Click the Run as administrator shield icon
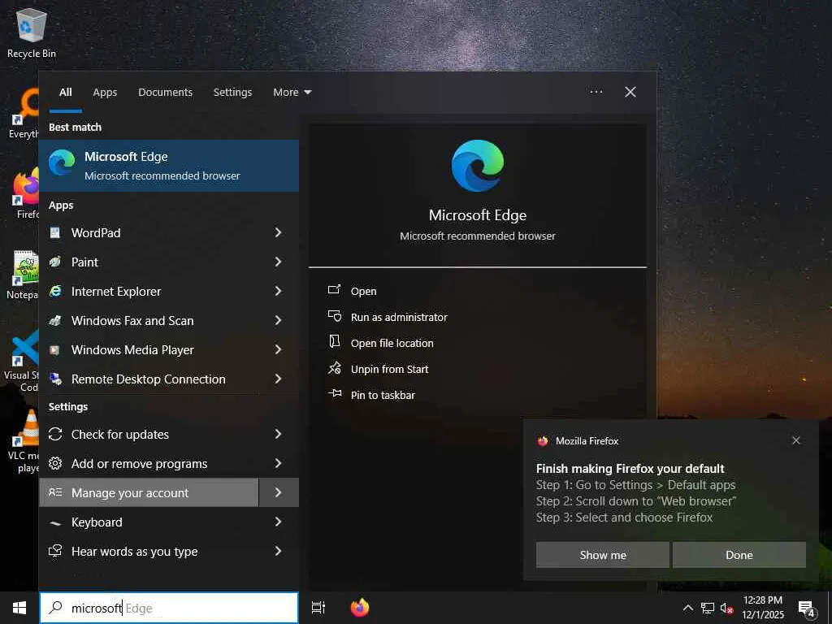 point(334,316)
